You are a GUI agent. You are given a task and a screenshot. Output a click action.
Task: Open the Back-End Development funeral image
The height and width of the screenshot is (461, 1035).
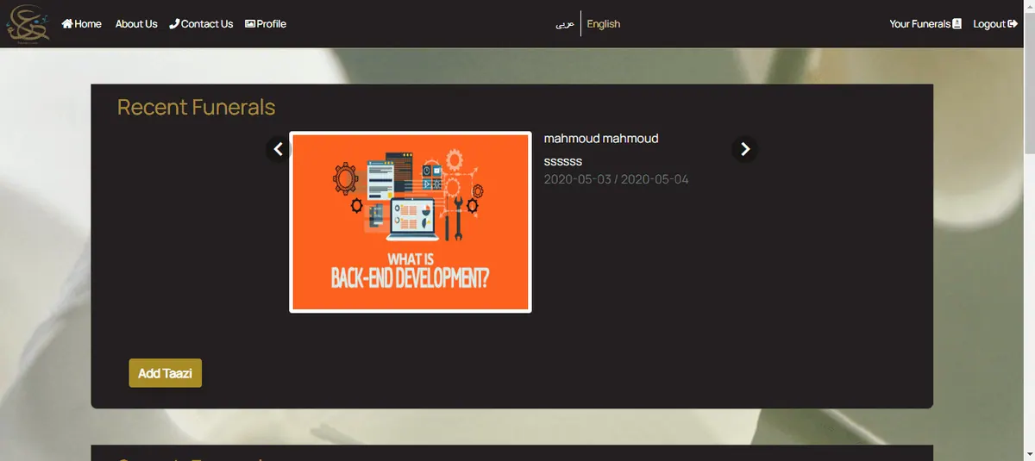[411, 222]
